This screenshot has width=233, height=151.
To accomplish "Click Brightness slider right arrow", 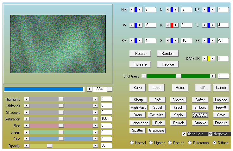I will [213, 76].
